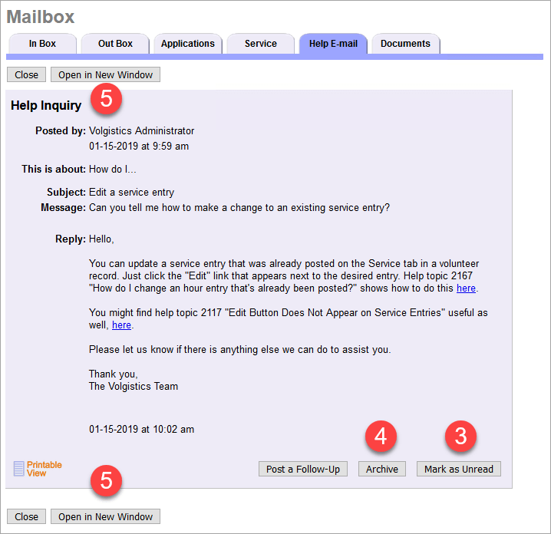
Task: Click the red number 3 callout badge
Action: tap(460, 437)
